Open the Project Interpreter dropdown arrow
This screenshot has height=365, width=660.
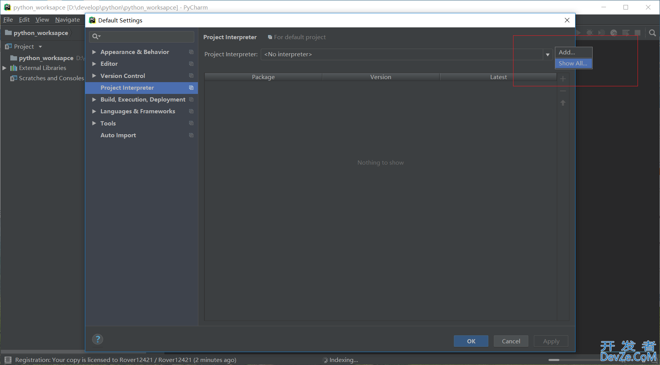click(x=547, y=54)
